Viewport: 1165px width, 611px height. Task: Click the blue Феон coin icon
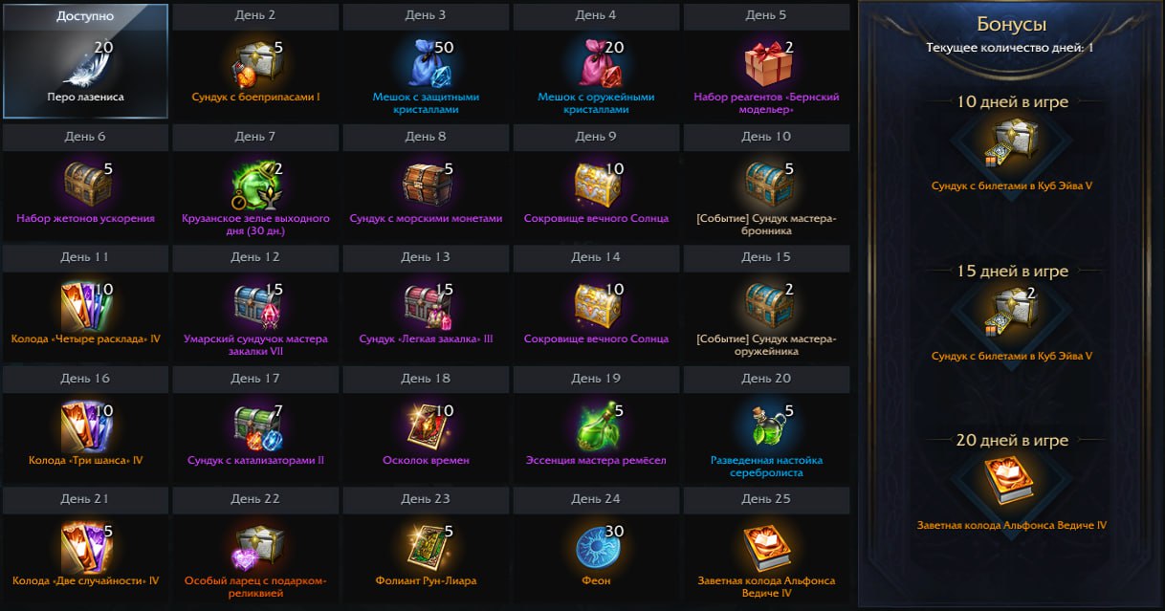coord(595,547)
